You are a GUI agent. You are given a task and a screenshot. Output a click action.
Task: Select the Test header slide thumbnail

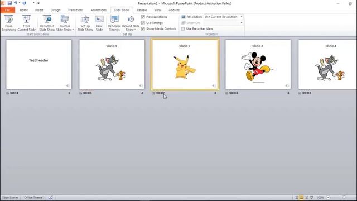[38, 65]
